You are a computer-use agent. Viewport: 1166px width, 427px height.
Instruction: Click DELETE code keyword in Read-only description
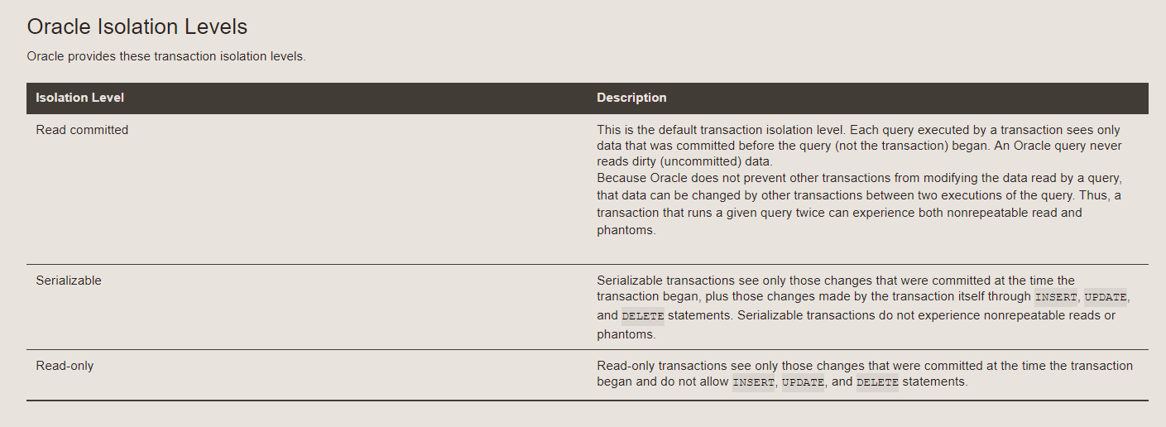coord(877,382)
